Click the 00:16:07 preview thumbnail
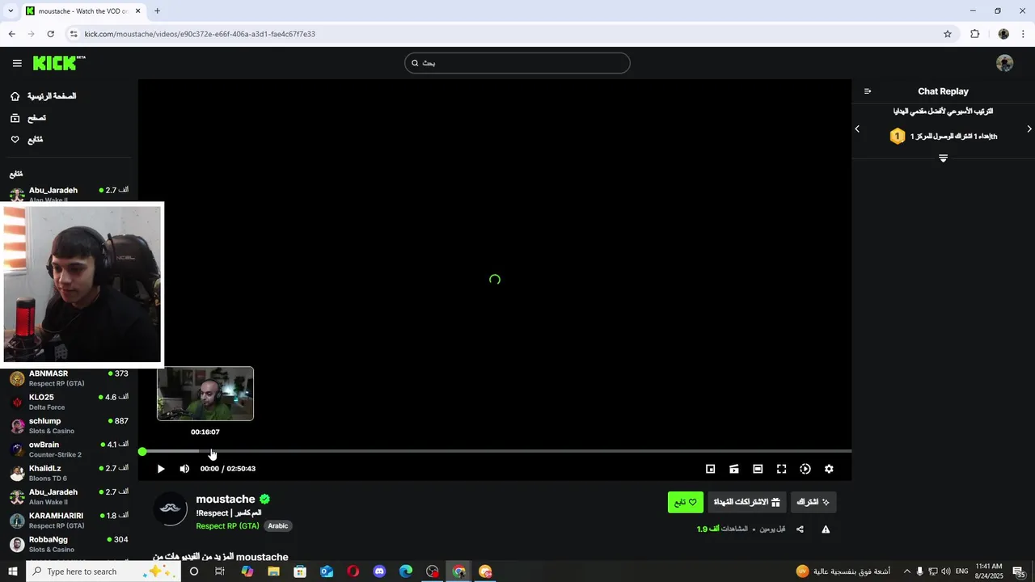Viewport: 1035px width, 582px height. coord(205,394)
